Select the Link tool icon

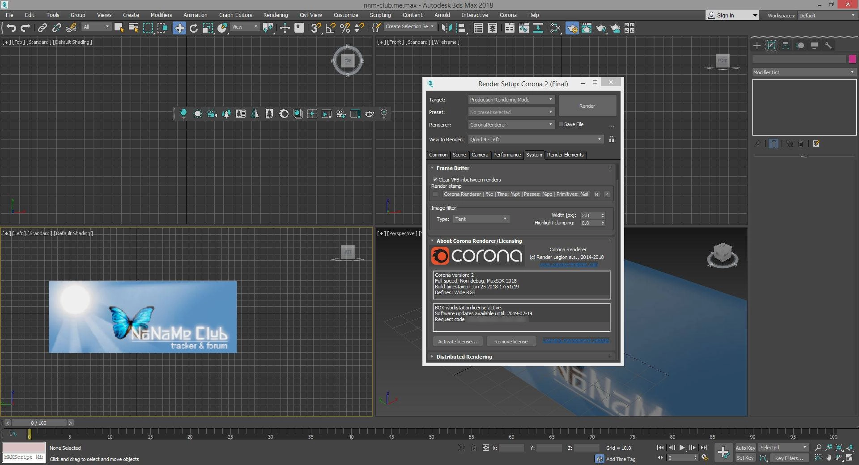[42, 28]
